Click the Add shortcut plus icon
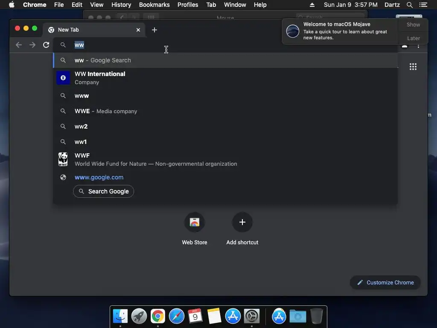 [x=242, y=222]
